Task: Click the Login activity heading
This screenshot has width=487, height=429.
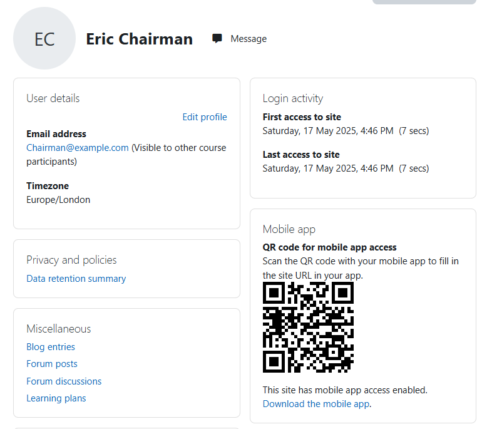Action: pyautogui.click(x=293, y=98)
